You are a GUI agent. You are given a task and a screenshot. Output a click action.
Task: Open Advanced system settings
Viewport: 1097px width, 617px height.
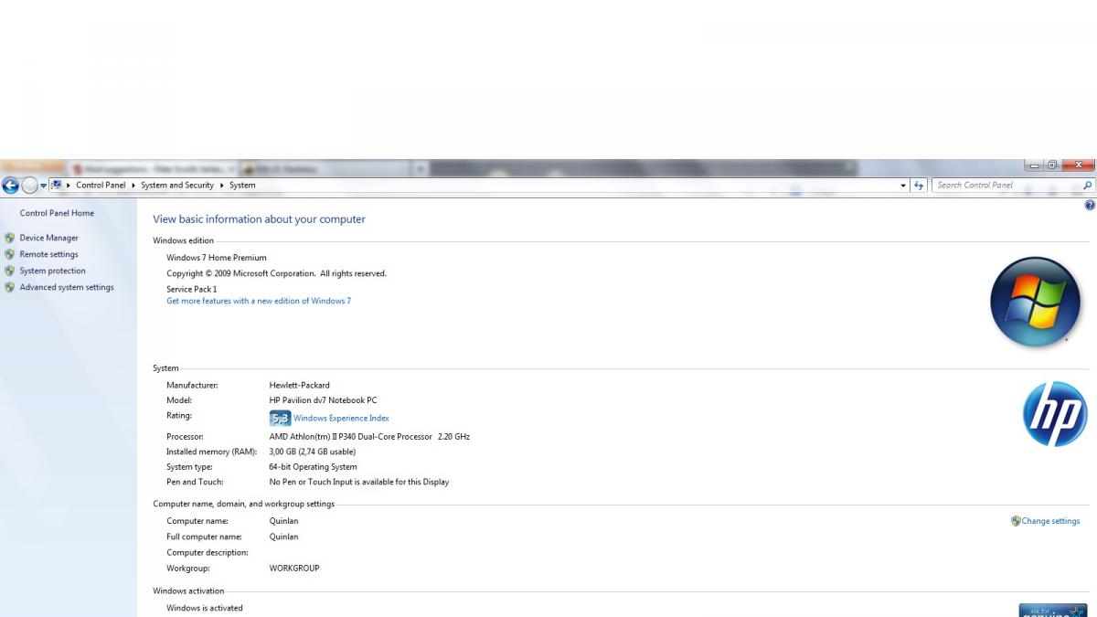pyautogui.click(x=67, y=287)
